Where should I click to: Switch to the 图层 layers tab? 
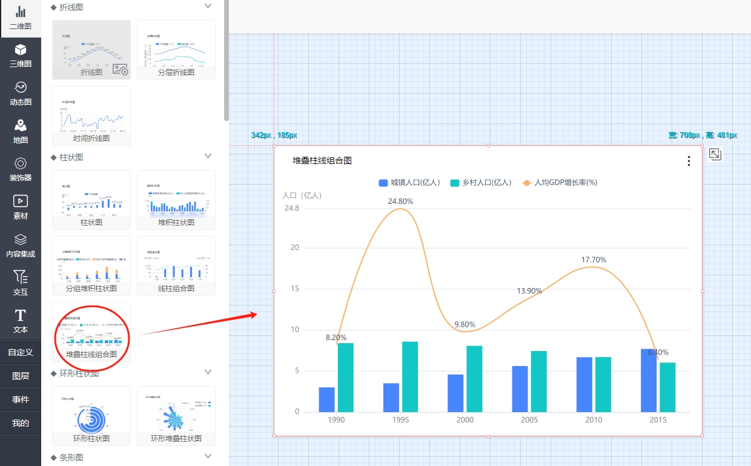21,376
